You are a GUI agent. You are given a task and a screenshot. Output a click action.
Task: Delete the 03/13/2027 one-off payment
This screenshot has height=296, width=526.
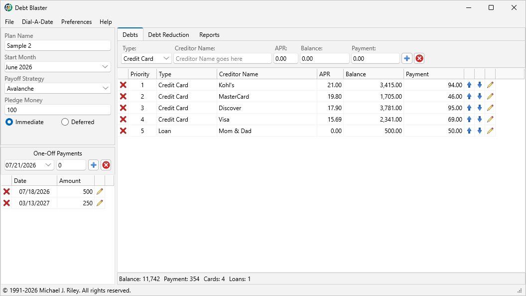point(6,203)
